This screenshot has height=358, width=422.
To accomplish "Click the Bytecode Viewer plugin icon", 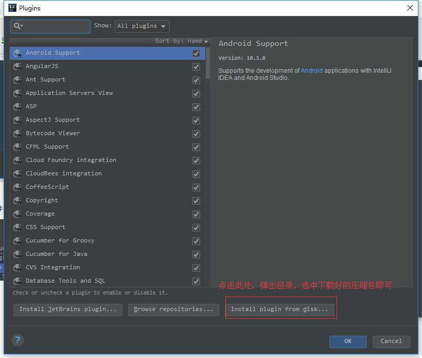I will pos(17,134).
